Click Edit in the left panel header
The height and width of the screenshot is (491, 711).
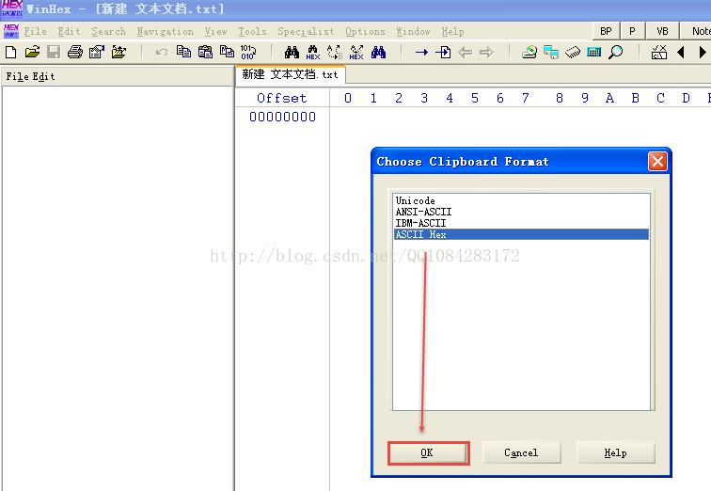(x=43, y=76)
